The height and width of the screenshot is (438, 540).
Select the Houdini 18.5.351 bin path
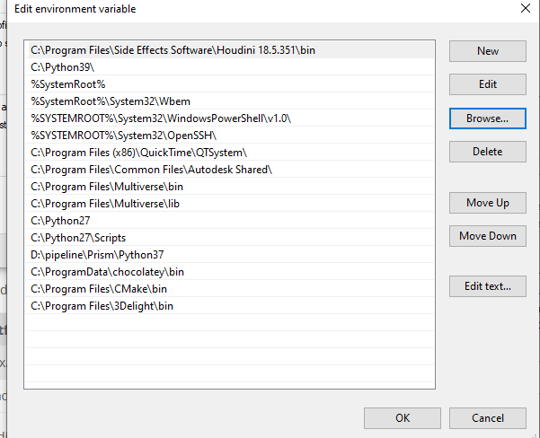(x=173, y=50)
